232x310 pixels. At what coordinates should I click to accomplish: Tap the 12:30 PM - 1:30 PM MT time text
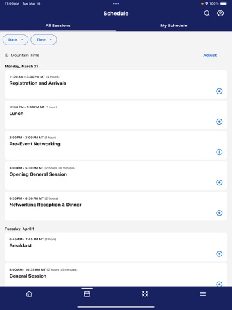pyautogui.click(x=27, y=107)
